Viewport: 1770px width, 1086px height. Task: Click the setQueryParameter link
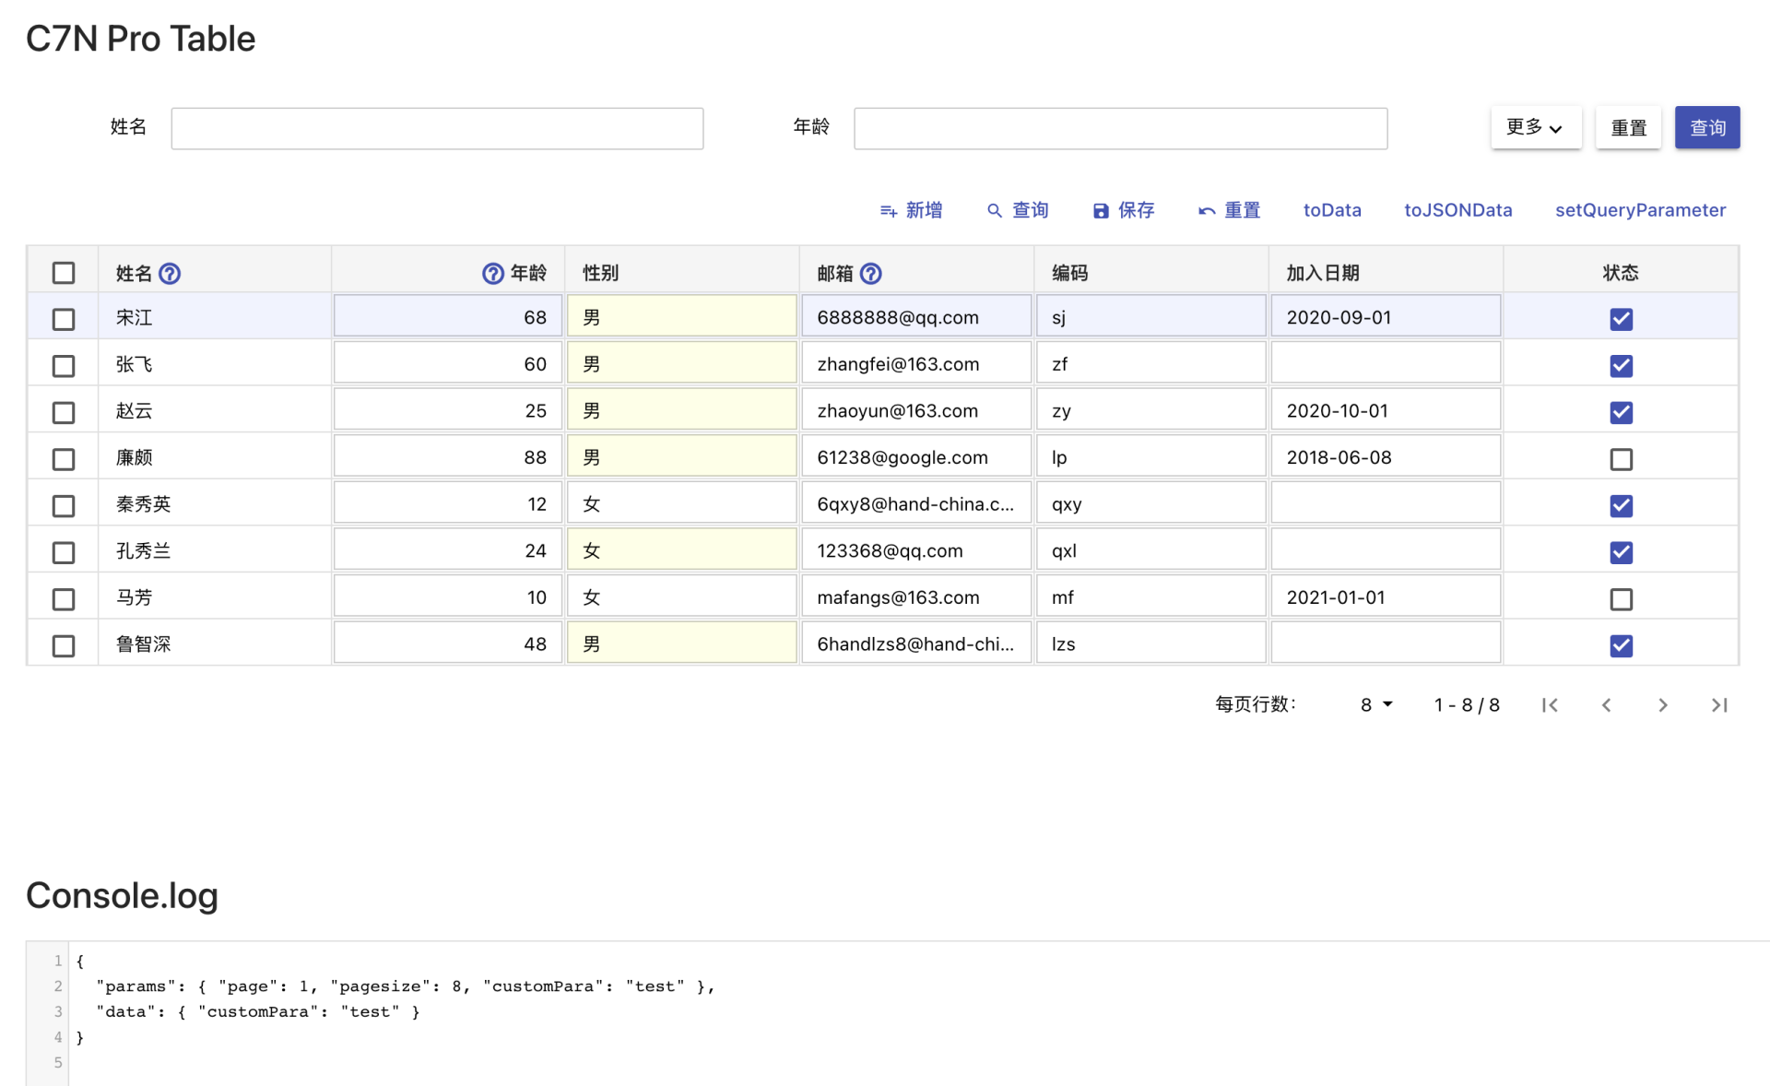click(x=1640, y=210)
